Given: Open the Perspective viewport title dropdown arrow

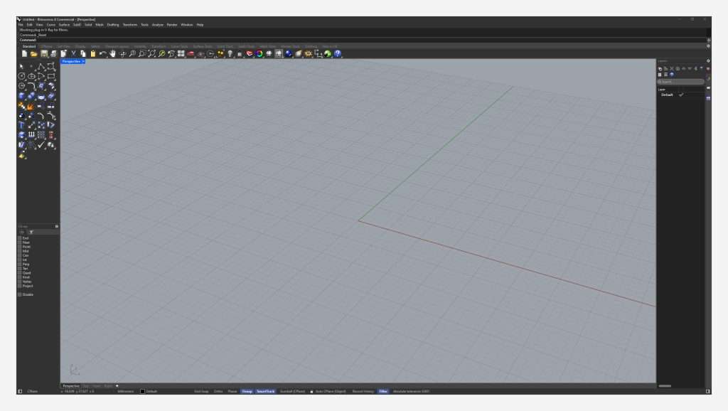Looking at the screenshot, I should click(84, 61).
